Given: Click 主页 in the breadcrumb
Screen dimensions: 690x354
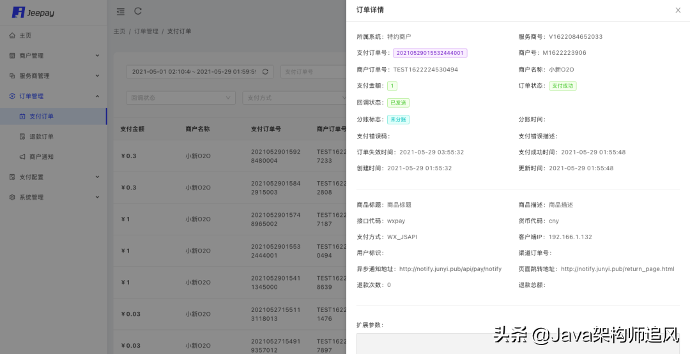Looking at the screenshot, I should (x=119, y=31).
